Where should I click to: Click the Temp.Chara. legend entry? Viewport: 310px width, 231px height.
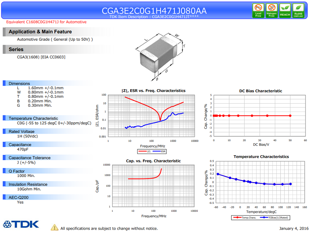point(245,218)
